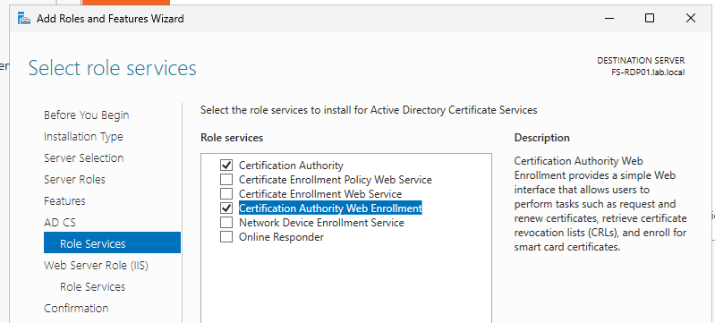715x323 pixels.
Task: Click the Role services column heading
Action: [232, 138]
